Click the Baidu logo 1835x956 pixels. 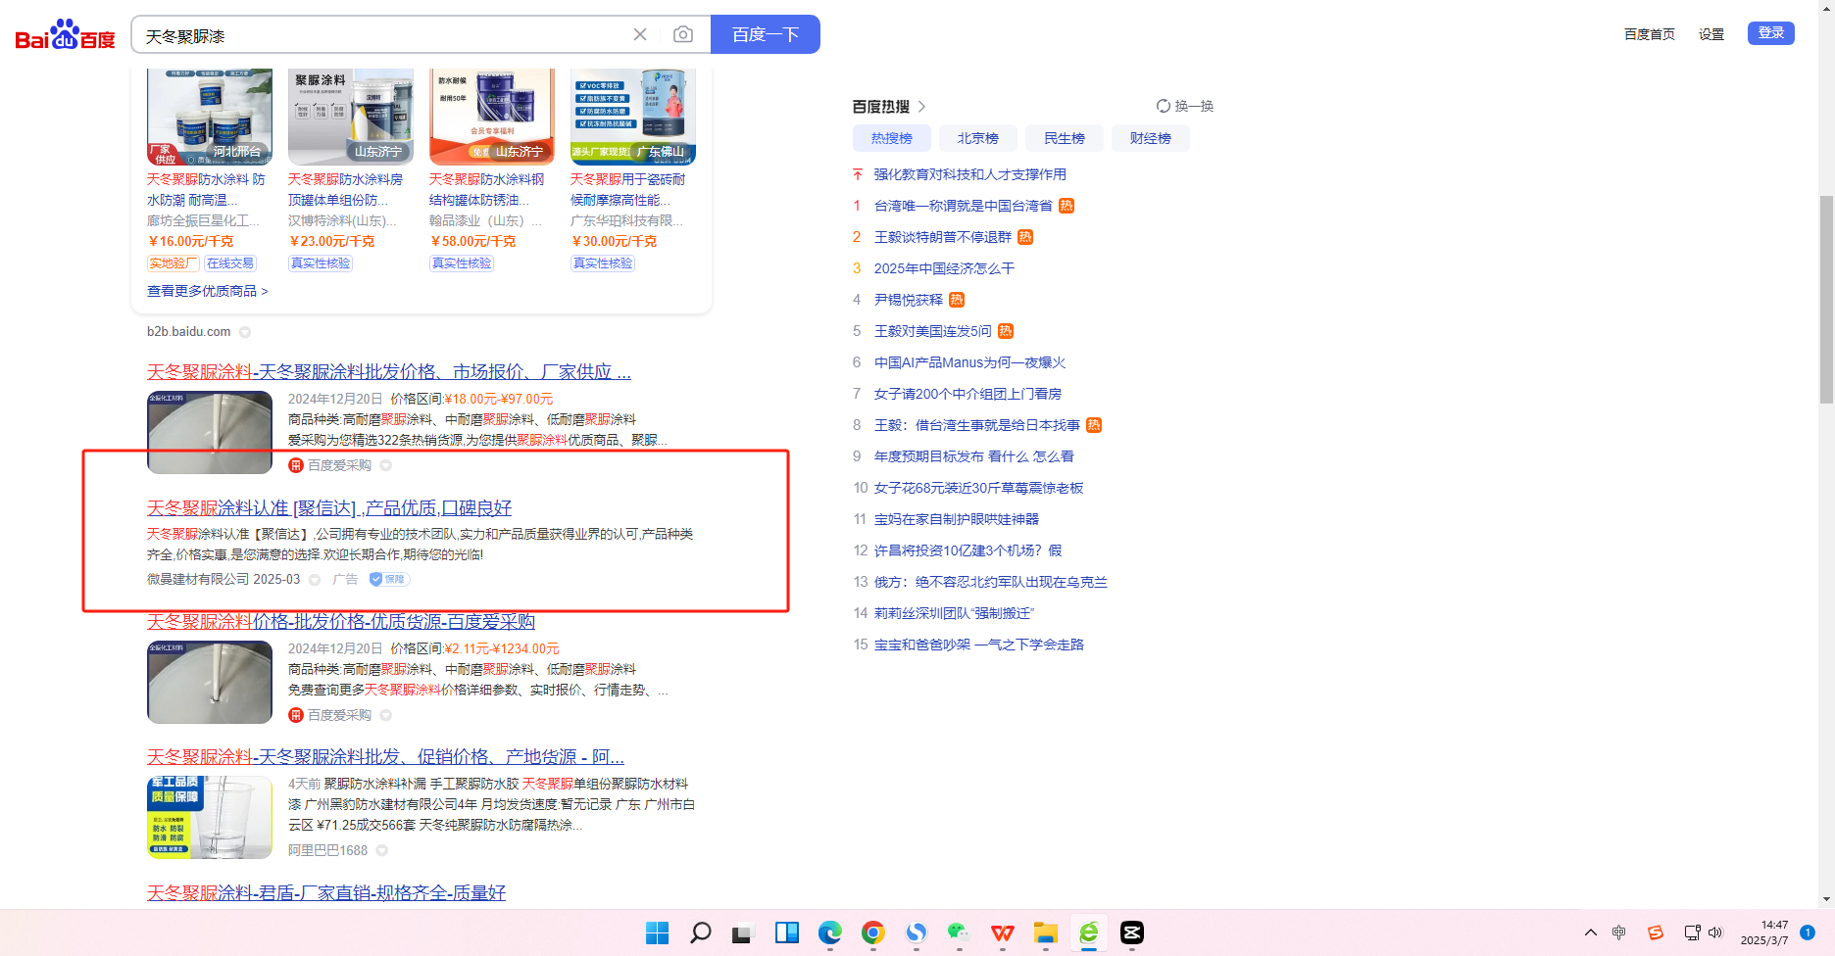click(x=65, y=35)
